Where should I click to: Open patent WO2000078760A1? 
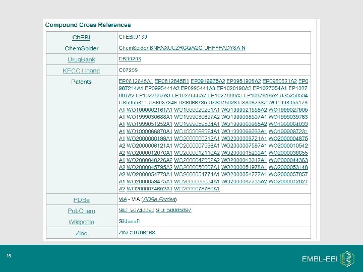point(197,189)
